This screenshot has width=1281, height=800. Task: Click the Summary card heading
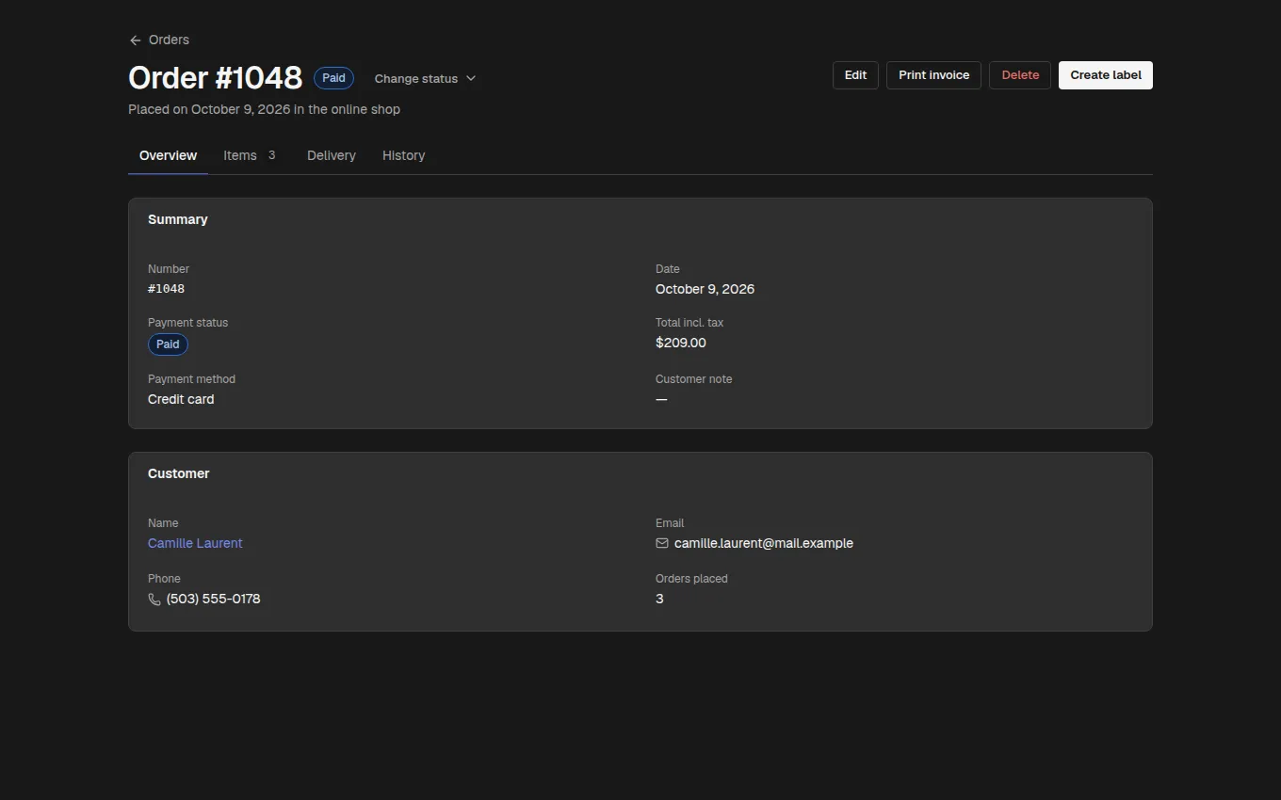point(178,219)
